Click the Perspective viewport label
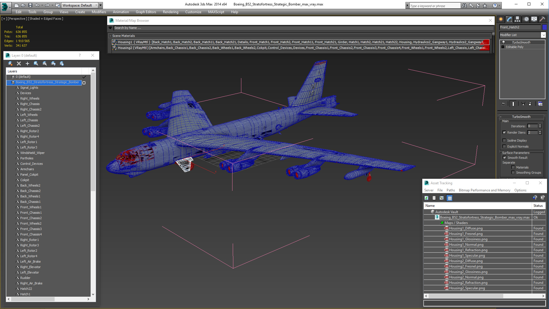Image resolution: width=549 pixels, height=309 pixels. click(x=17, y=19)
